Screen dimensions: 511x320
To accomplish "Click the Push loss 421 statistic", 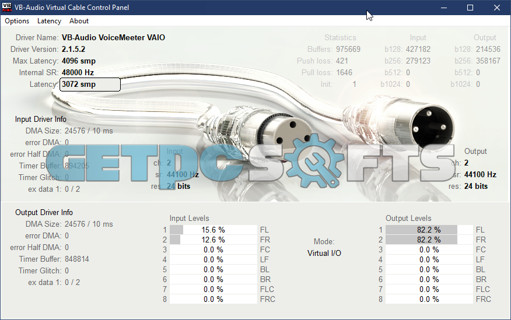I will [x=342, y=61].
